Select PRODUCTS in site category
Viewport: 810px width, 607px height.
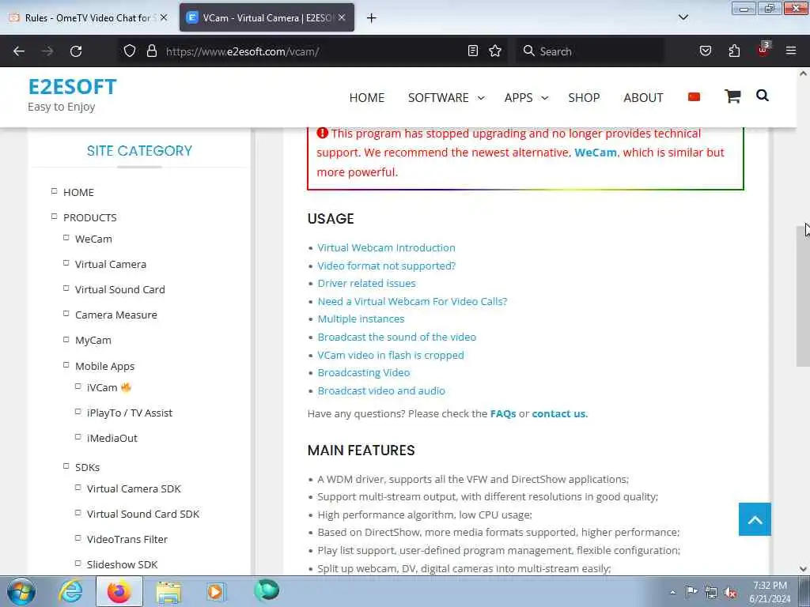[90, 218]
